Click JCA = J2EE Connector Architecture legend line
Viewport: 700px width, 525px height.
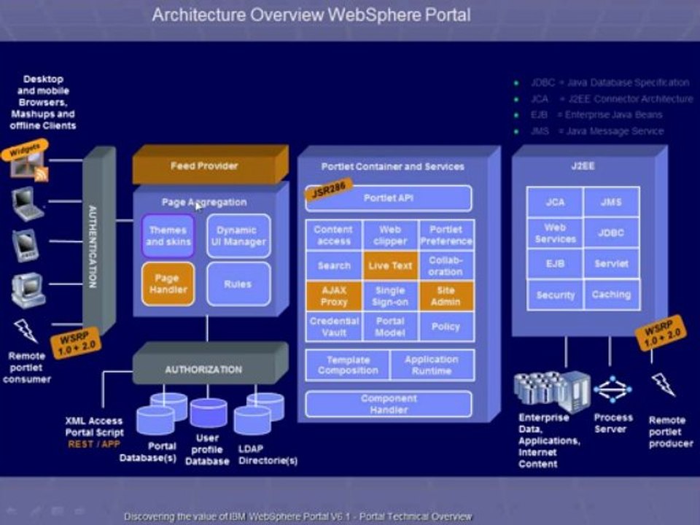pyautogui.click(x=611, y=98)
